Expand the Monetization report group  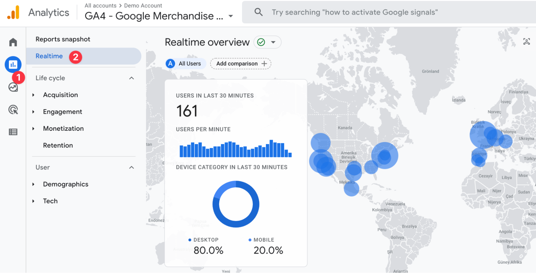click(33, 129)
